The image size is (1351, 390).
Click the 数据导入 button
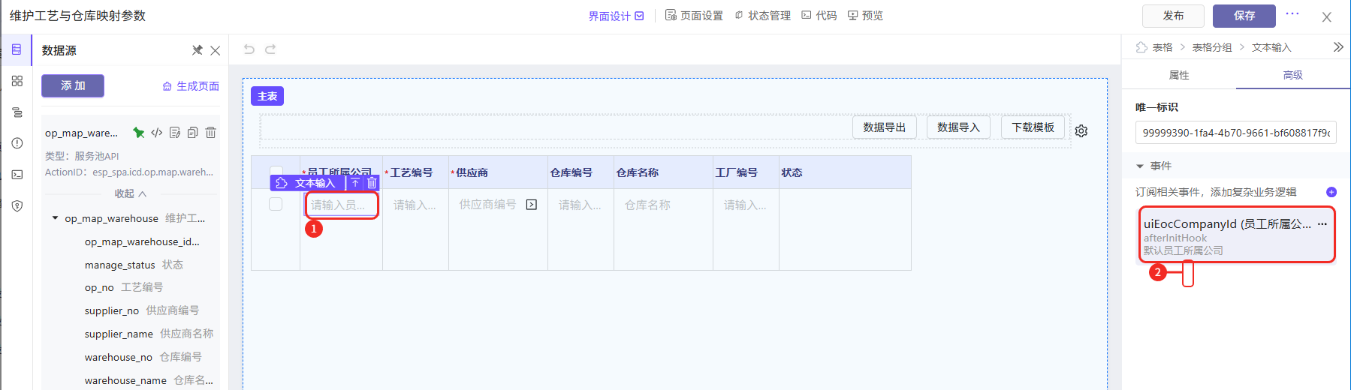click(958, 127)
